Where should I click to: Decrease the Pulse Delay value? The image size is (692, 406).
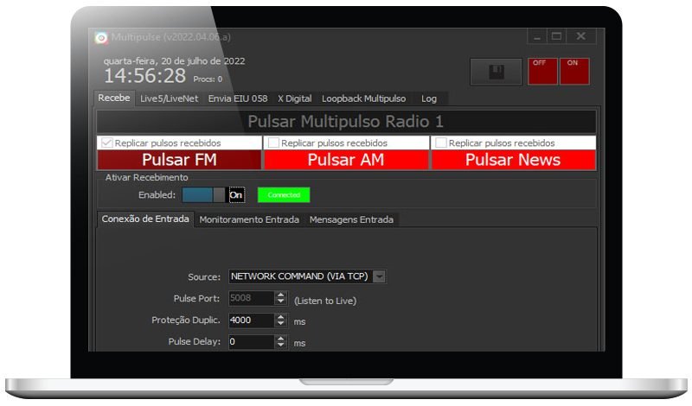tap(280, 346)
